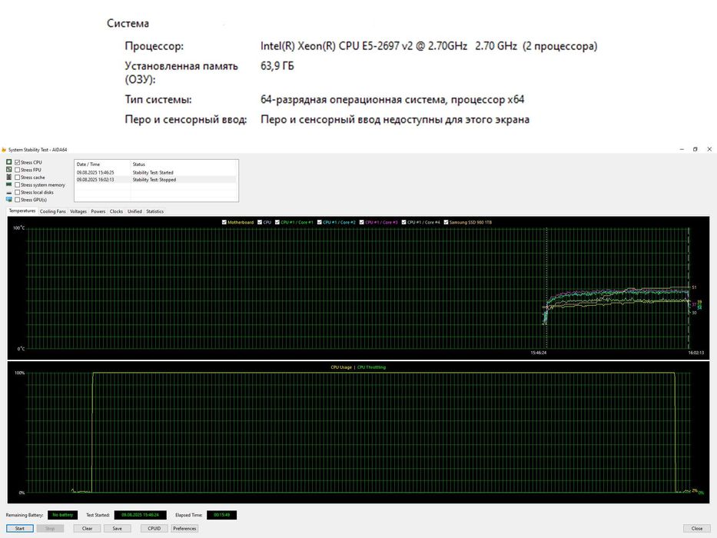Open the Voltages tab

pos(78,211)
